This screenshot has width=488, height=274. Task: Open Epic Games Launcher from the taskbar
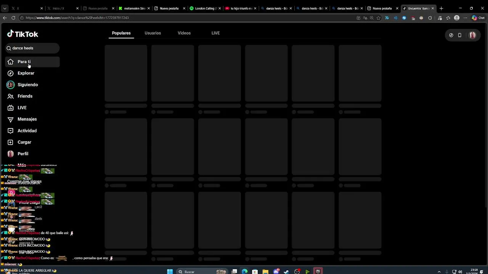318,271
